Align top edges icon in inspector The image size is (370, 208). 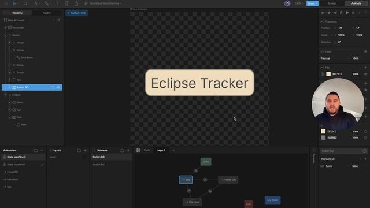click(341, 13)
